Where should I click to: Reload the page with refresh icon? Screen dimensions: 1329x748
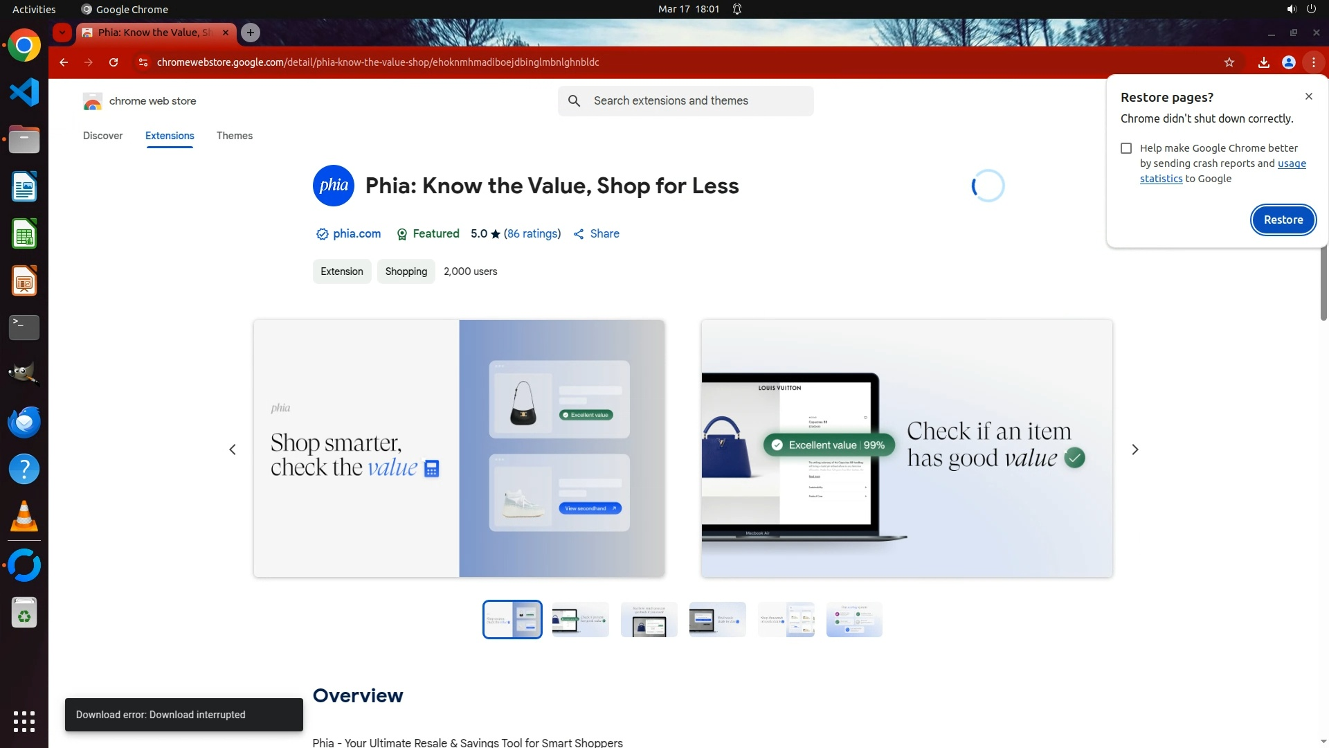[x=114, y=62]
